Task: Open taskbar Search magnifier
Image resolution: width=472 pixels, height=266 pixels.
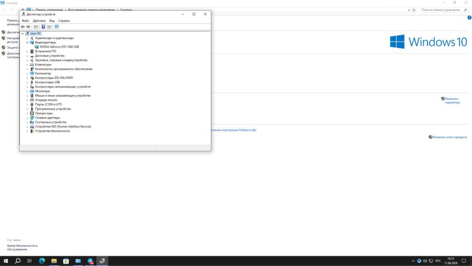Action: tap(18, 261)
